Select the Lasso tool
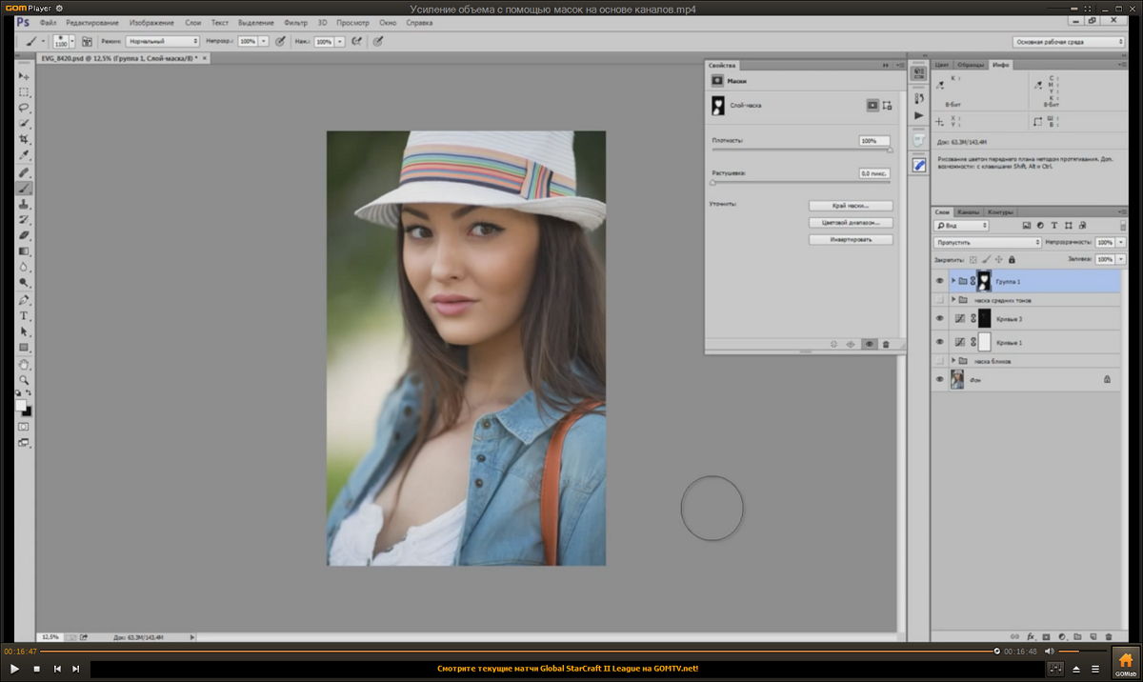 24,108
